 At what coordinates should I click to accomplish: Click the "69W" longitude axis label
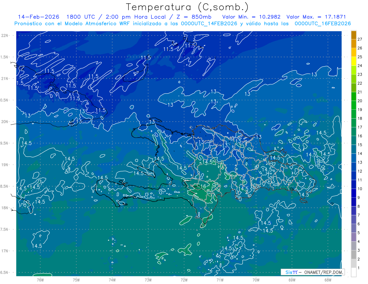292,280
